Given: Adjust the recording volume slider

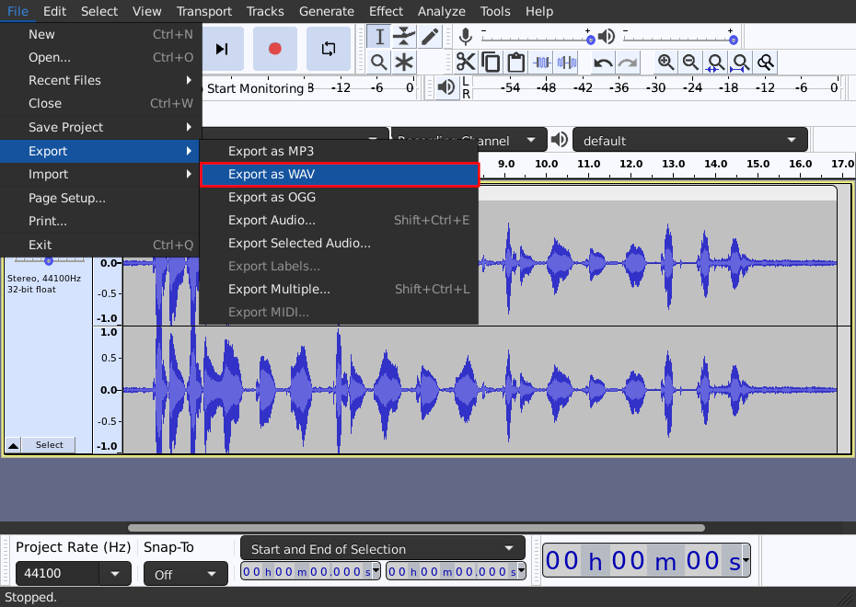Looking at the screenshot, I should [x=536, y=39].
